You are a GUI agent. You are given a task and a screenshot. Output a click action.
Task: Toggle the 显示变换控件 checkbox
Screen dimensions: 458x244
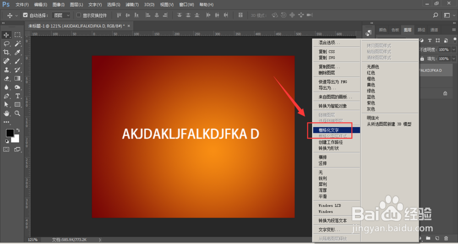[x=79, y=15]
